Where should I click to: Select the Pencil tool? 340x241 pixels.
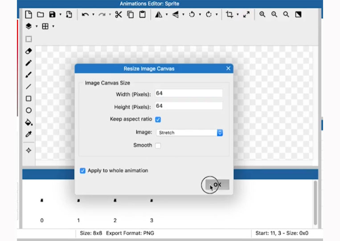click(29, 63)
